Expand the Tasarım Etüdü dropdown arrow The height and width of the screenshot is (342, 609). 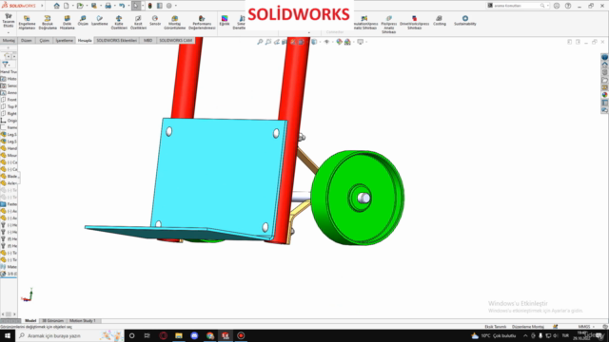[x=9, y=32]
